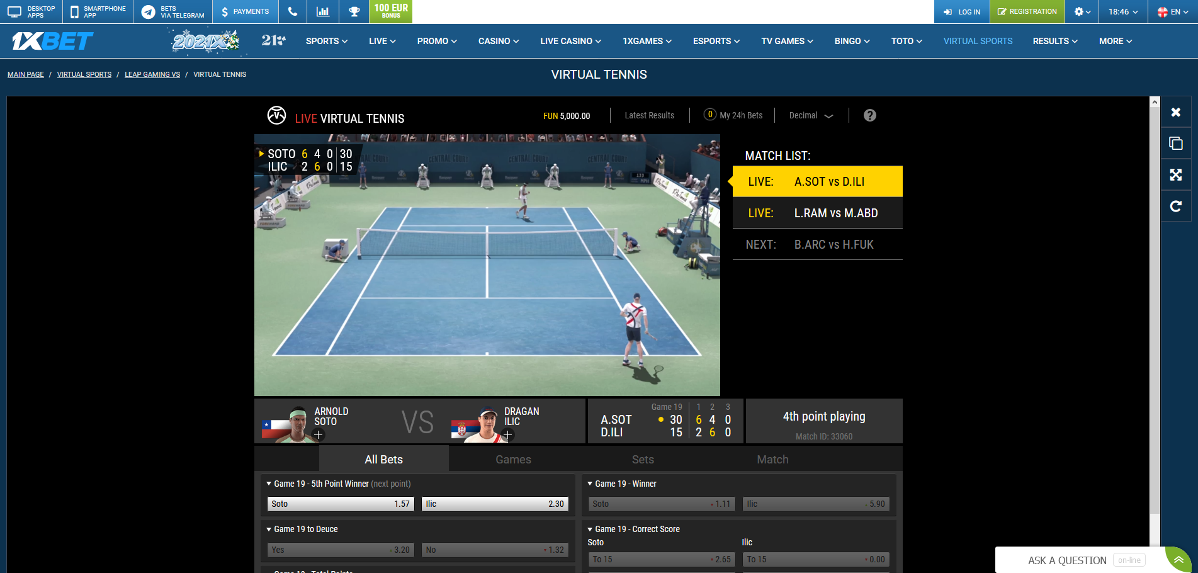The image size is (1198, 573).
Task: Click the Registration button
Action: (x=1027, y=12)
